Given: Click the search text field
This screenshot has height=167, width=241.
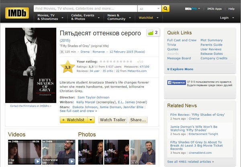Looking at the screenshot, I should 84,8.
